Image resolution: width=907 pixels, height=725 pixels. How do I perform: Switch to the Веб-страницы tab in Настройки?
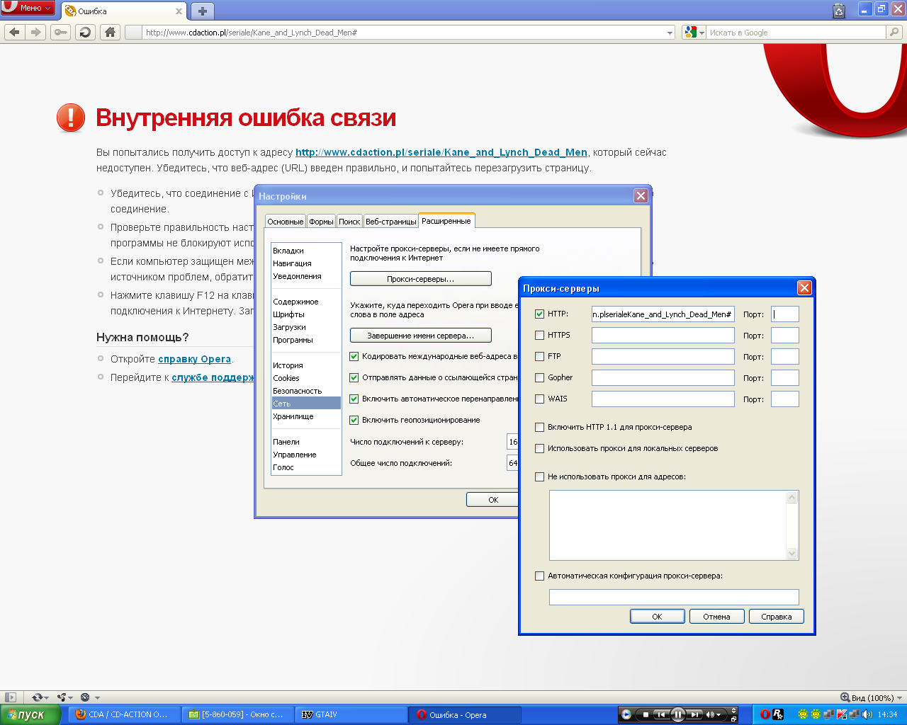[x=391, y=222]
